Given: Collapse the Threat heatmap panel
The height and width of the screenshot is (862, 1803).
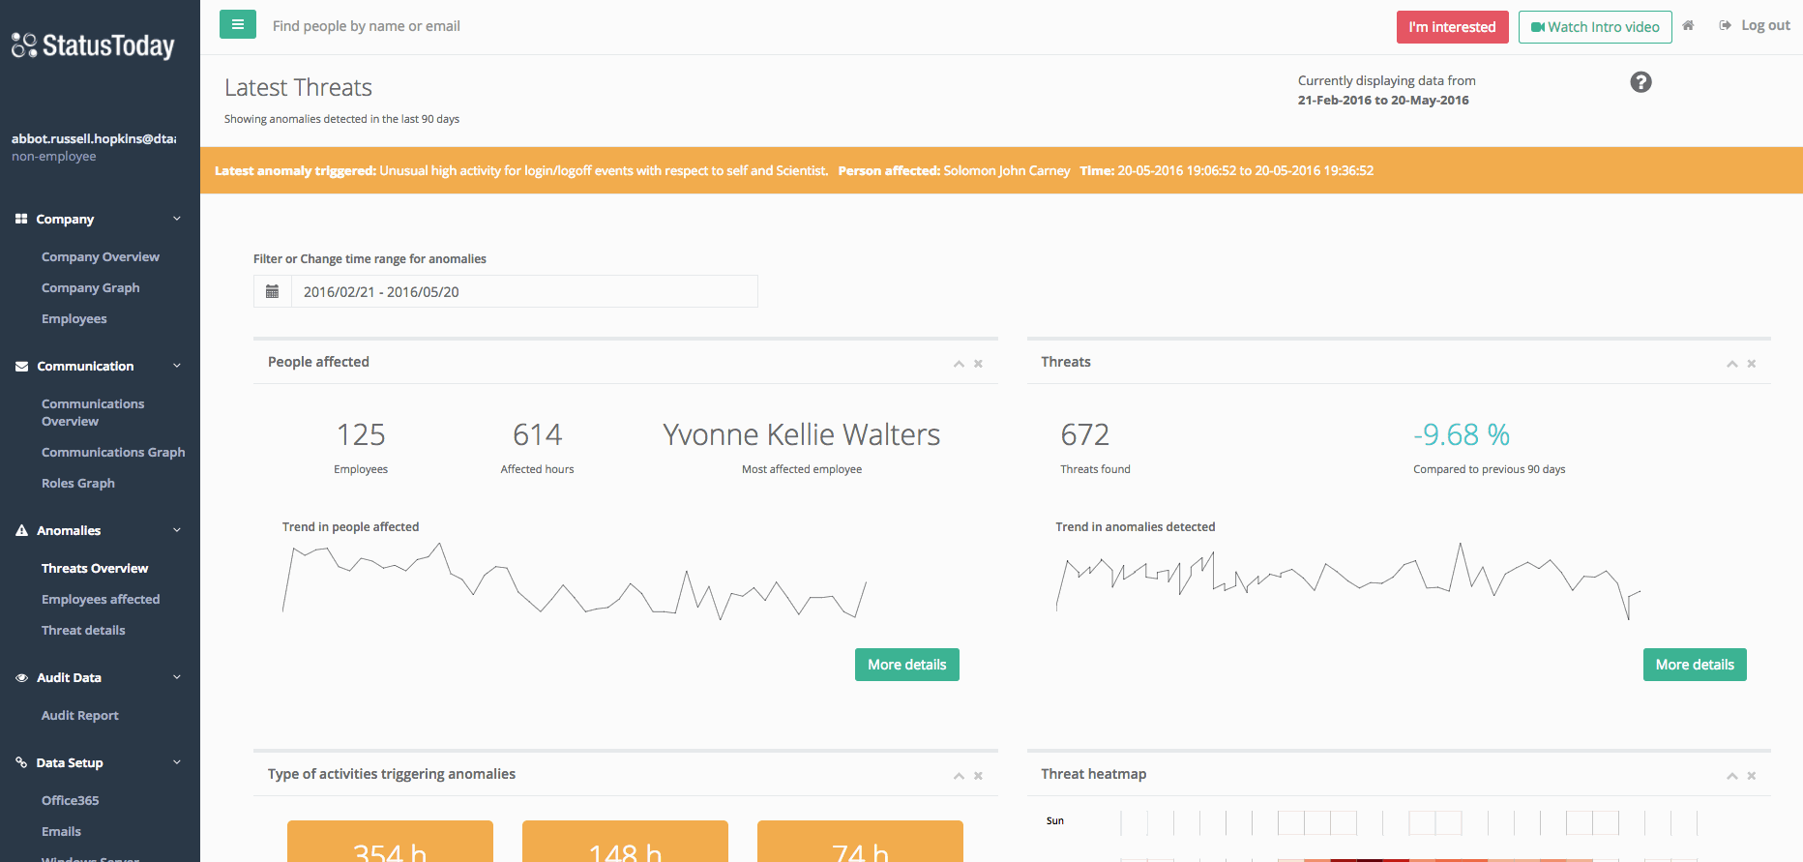Looking at the screenshot, I should (x=1732, y=776).
